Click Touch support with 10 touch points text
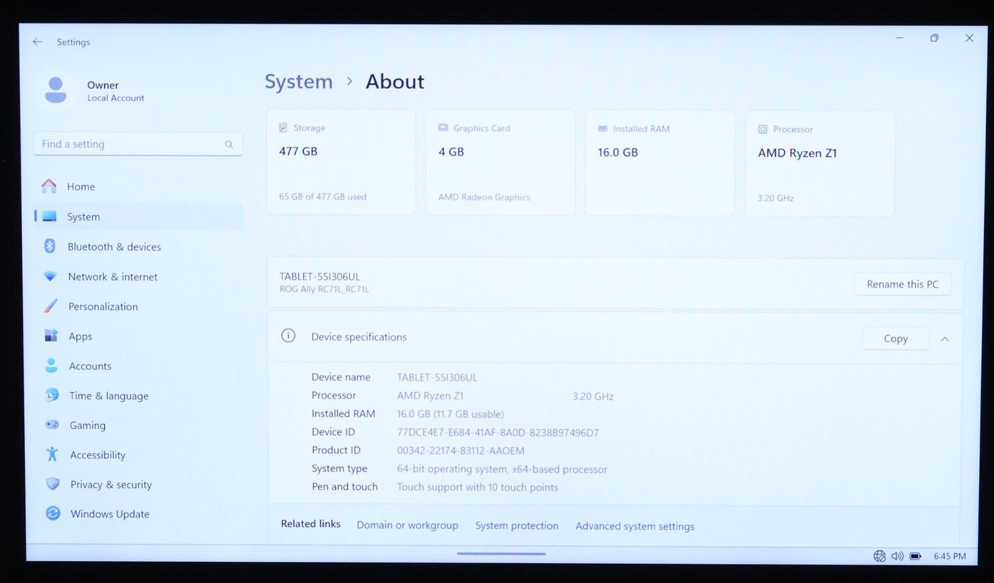994x583 pixels. tap(477, 487)
